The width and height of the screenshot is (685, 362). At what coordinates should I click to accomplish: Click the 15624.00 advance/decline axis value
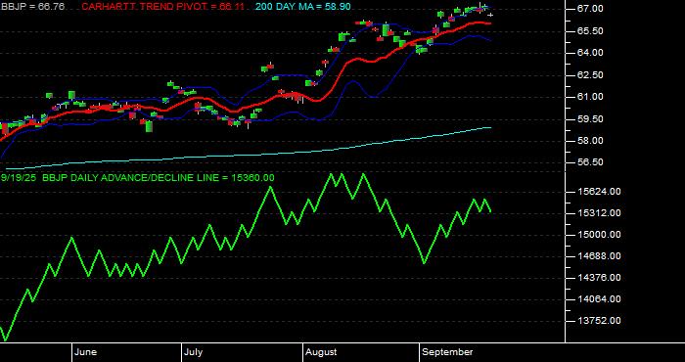(x=599, y=191)
